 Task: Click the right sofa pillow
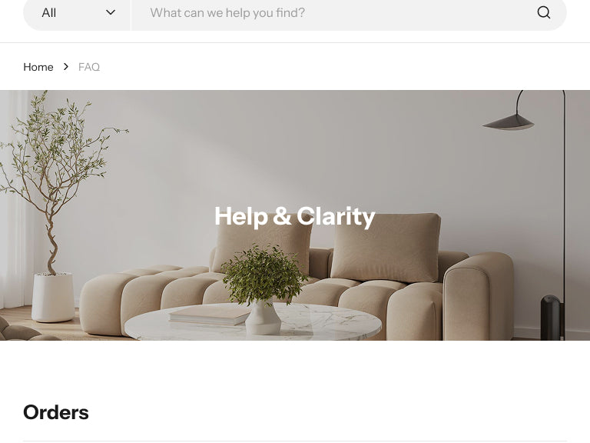386,247
